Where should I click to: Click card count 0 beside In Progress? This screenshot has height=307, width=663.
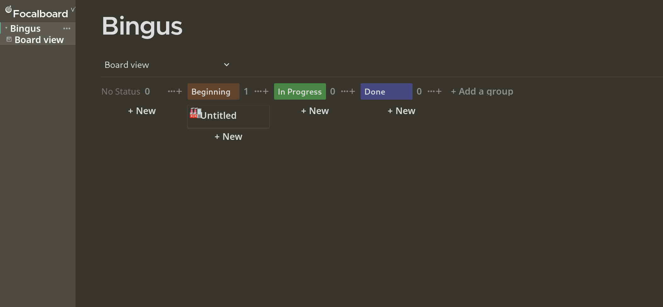tap(333, 91)
